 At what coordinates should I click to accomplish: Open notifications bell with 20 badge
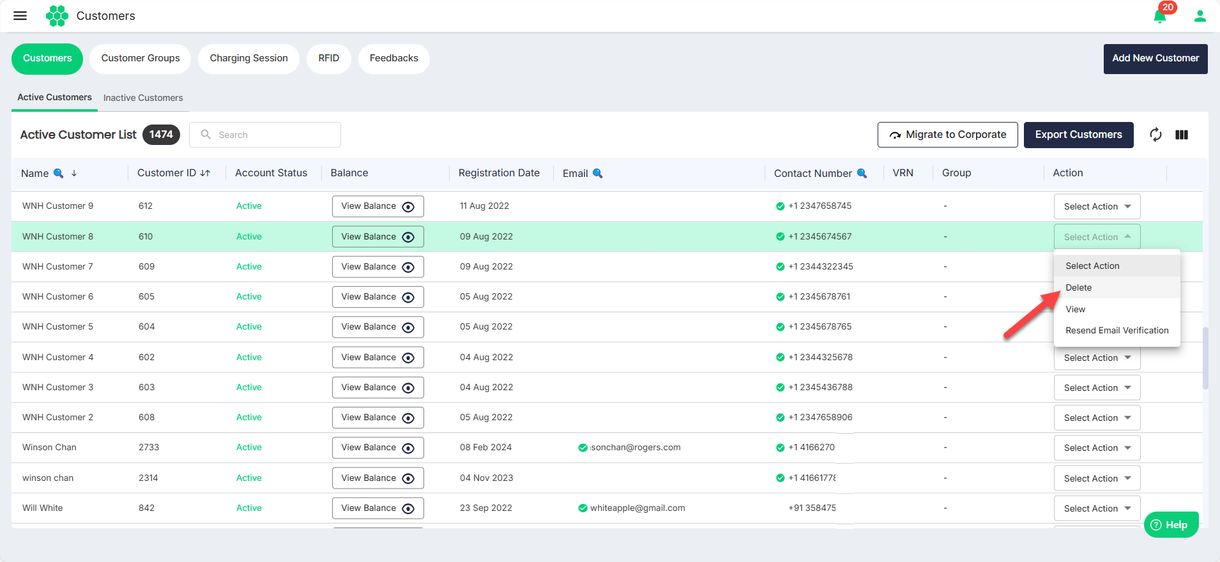(1161, 15)
